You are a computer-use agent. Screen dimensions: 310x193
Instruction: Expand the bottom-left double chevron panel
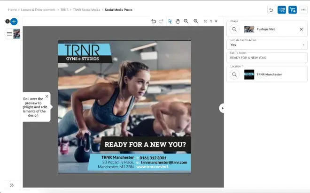(x=12, y=185)
